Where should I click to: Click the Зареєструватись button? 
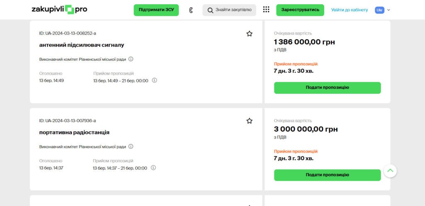pos(300,10)
